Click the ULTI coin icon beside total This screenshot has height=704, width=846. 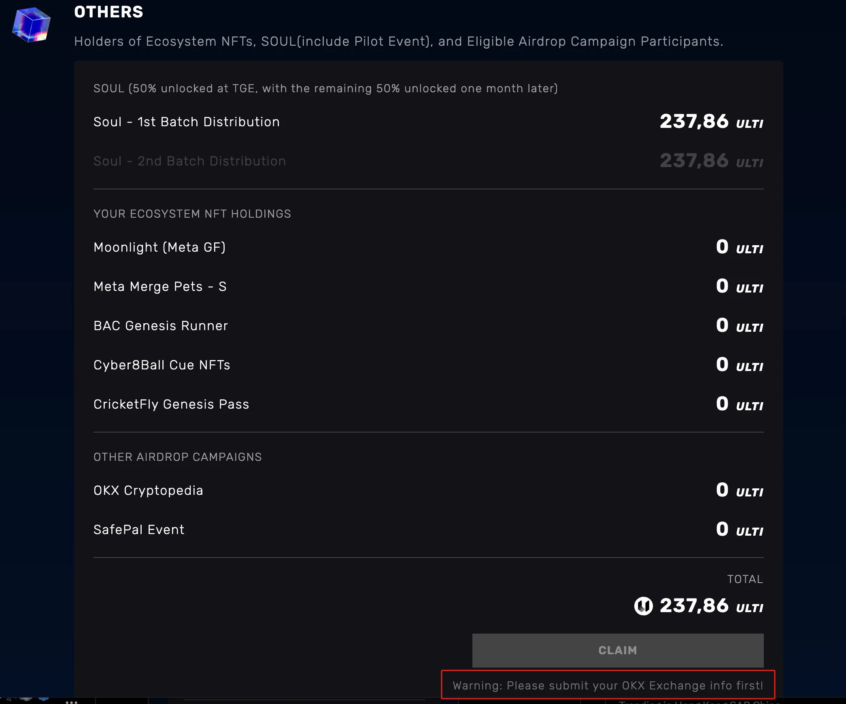pos(643,606)
